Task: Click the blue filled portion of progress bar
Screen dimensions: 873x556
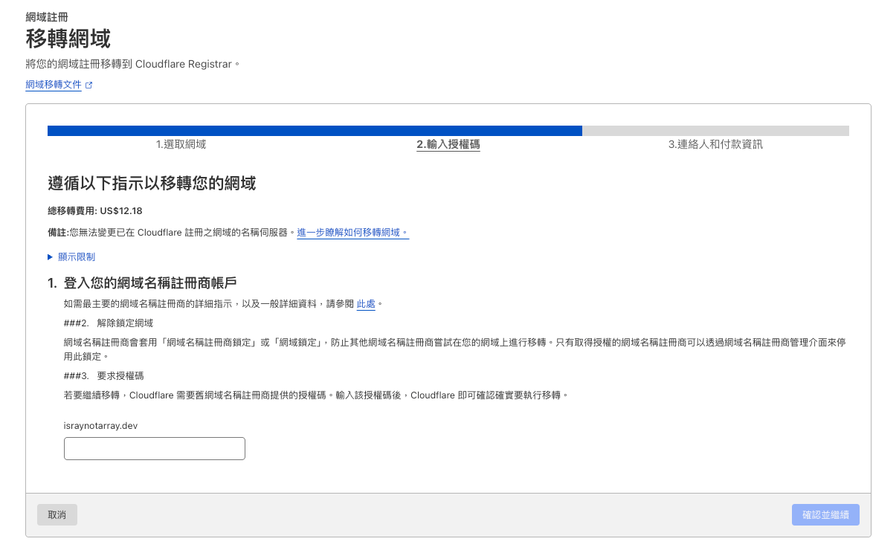Action: (315, 131)
